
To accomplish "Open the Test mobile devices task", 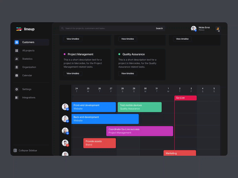I will coord(140,107).
